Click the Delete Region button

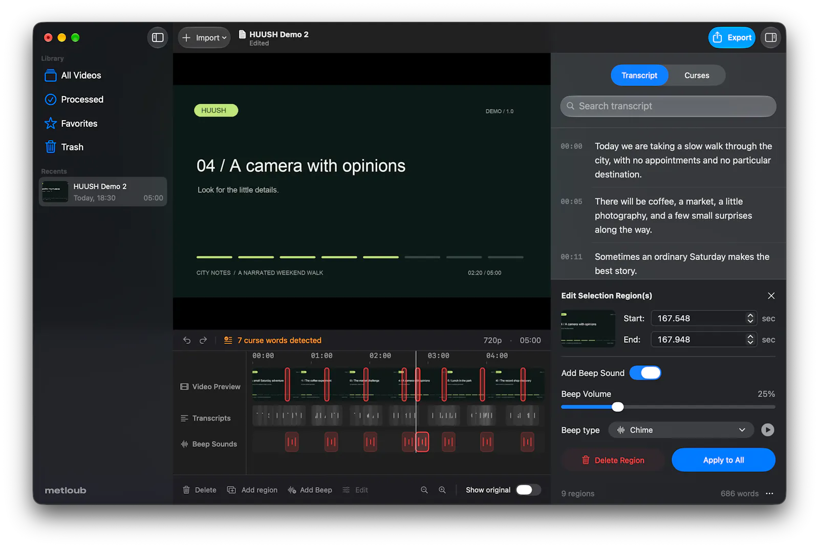coord(613,460)
